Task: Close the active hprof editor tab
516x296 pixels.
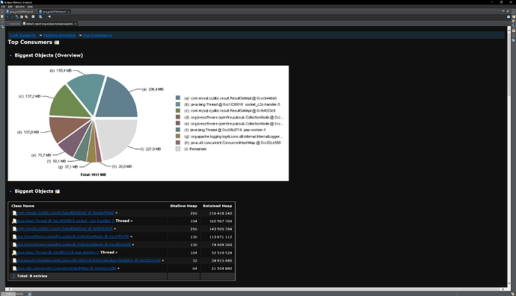Action: click(x=69, y=11)
